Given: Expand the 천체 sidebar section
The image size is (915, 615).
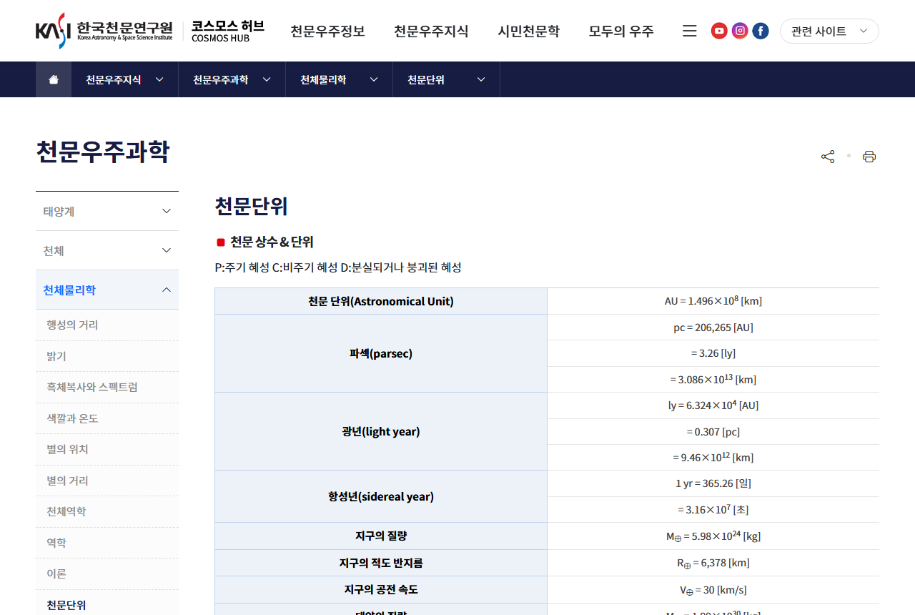Looking at the screenshot, I should click(x=107, y=250).
